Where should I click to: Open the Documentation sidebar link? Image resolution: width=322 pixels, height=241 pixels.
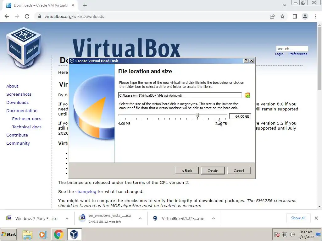(x=22, y=111)
